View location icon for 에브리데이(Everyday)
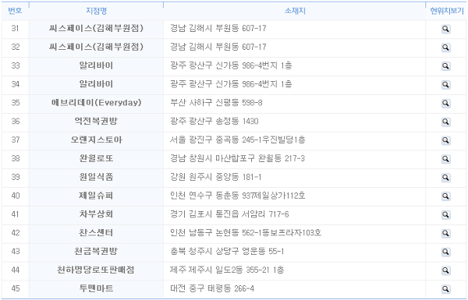 (445, 103)
